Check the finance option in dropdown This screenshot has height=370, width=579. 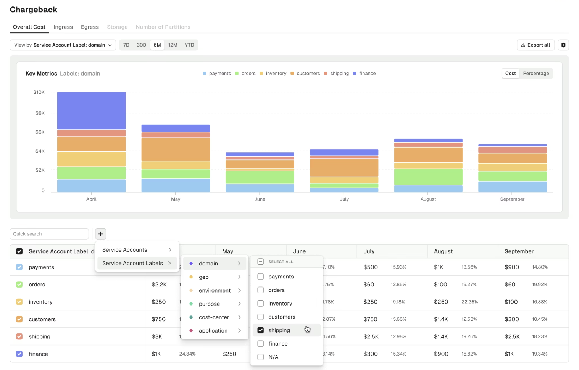pyautogui.click(x=261, y=344)
